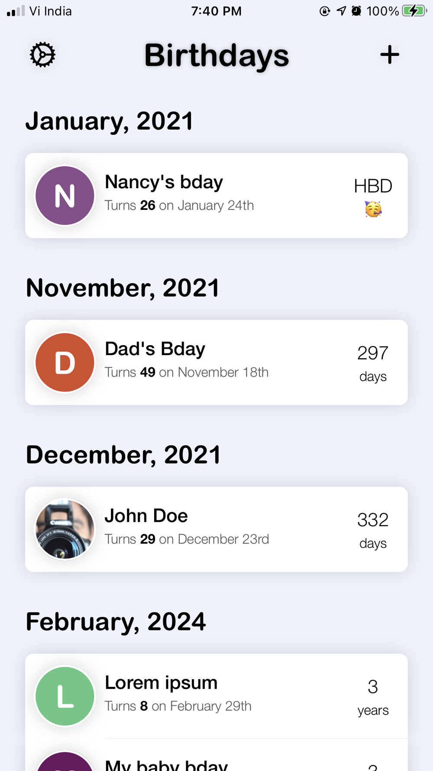Tap the Birthdays page title

tap(216, 56)
